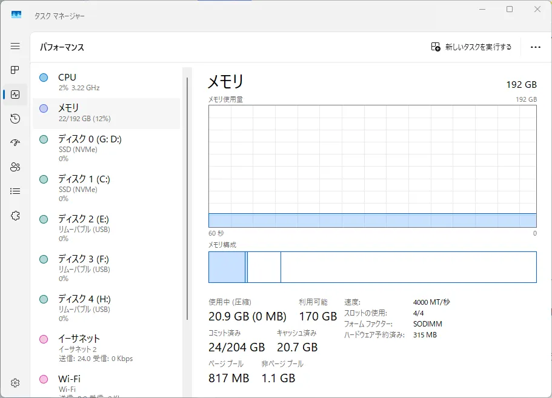The image size is (552, 398).
Task: Click the memory composition bar
Action: pos(372,267)
